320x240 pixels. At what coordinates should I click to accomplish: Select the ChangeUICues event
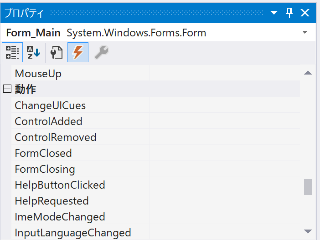click(x=50, y=105)
